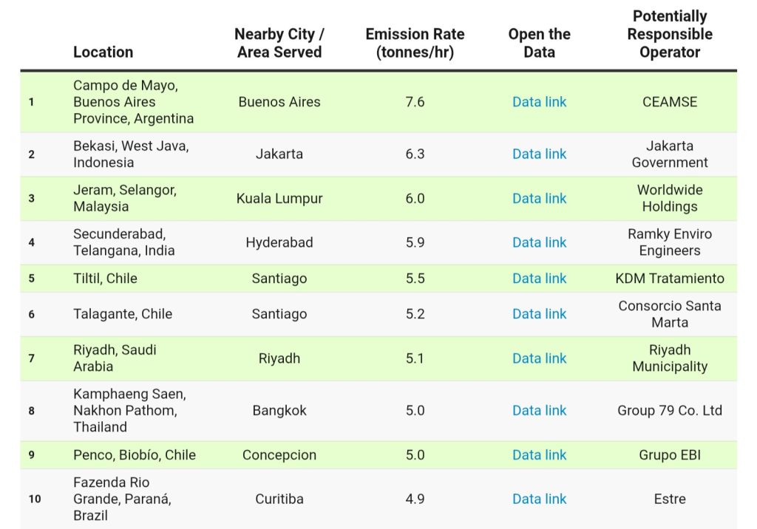Select the 7.6 emission rate value
The width and height of the screenshot is (757, 529).
click(x=415, y=102)
